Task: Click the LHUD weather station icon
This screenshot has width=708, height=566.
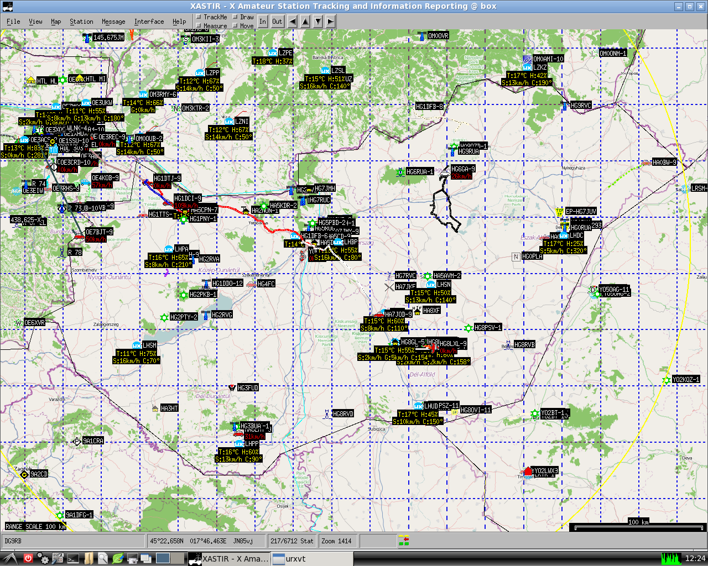Action: coord(419,406)
